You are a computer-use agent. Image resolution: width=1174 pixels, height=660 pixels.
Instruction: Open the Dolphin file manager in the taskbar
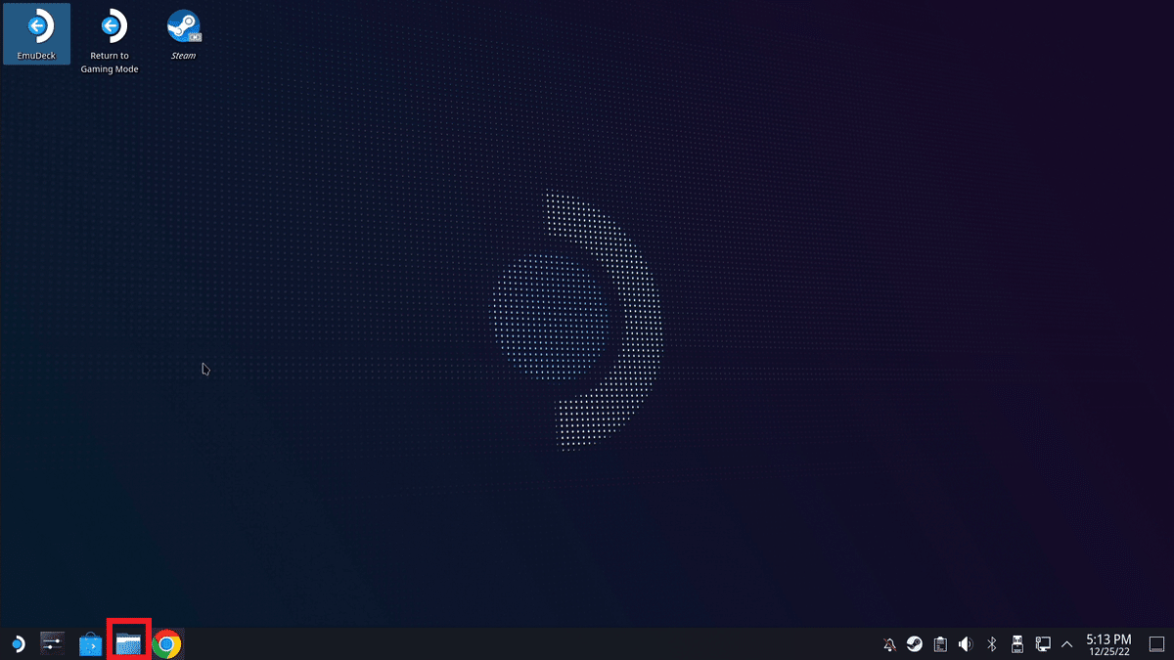tap(128, 643)
